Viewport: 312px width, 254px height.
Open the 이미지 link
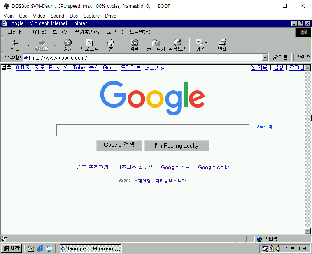23,68
